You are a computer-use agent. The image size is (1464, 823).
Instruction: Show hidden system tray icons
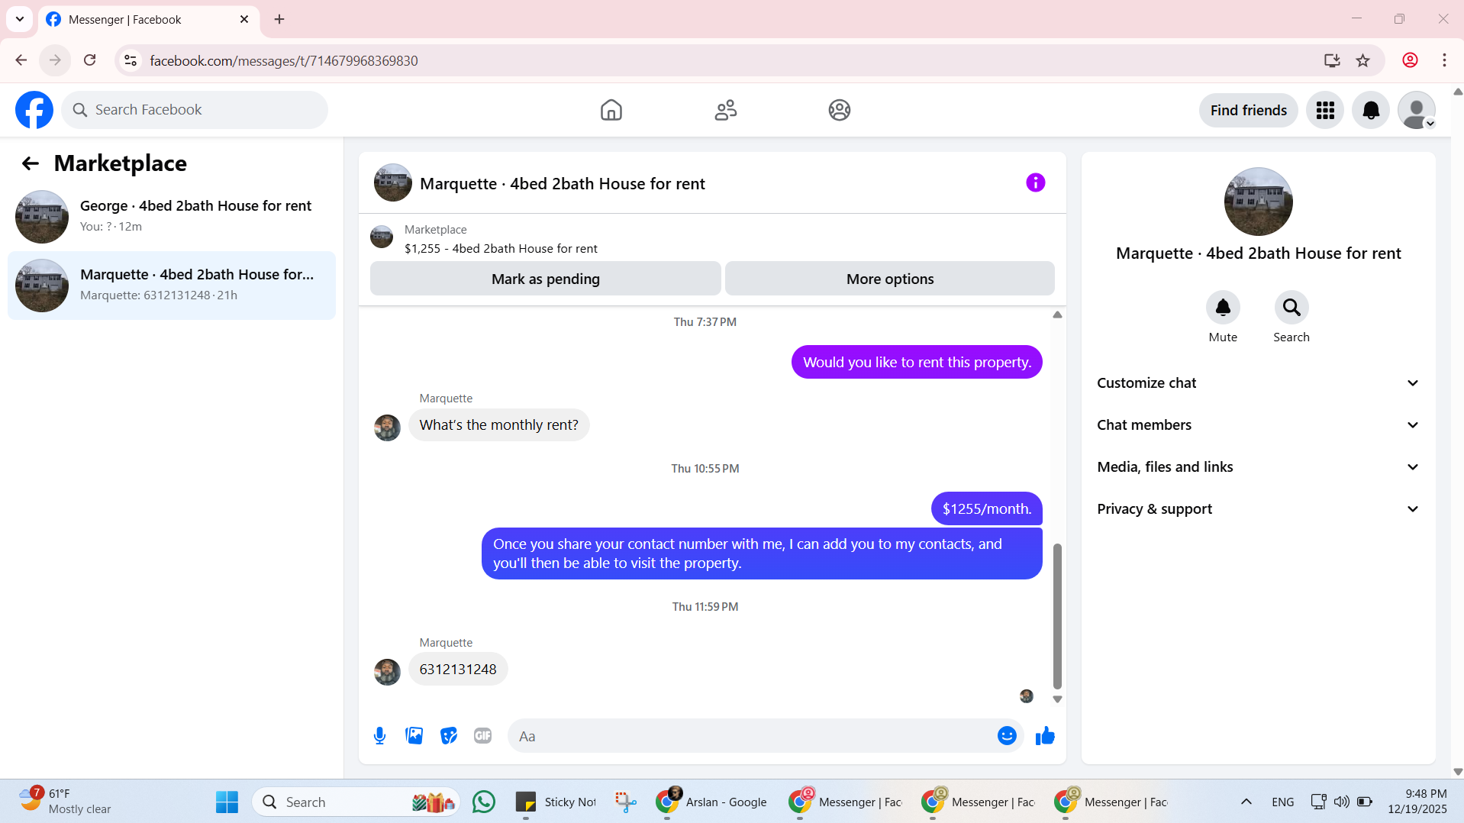pyautogui.click(x=1246, y=802)
